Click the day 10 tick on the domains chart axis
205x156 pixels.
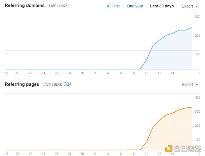click(x=147, y=73)
